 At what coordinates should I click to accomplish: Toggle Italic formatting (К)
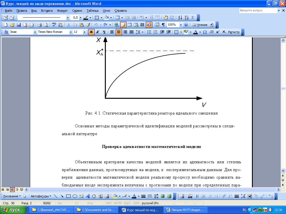tap(98, 32)
